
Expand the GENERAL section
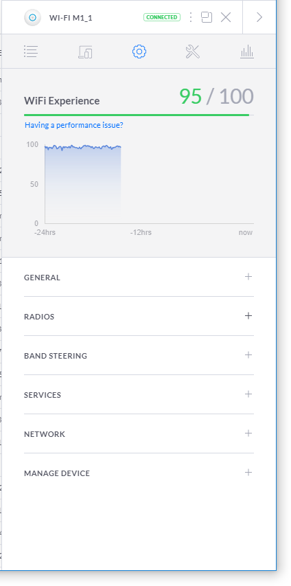139,277
